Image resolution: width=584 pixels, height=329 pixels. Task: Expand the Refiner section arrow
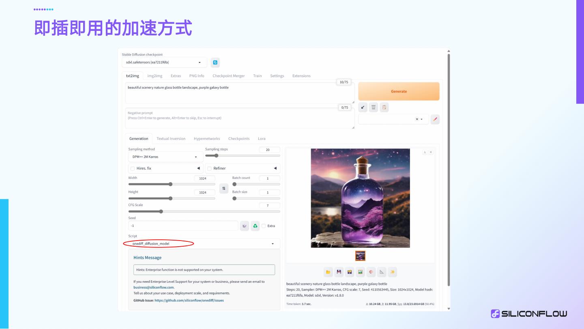[275, 168]
